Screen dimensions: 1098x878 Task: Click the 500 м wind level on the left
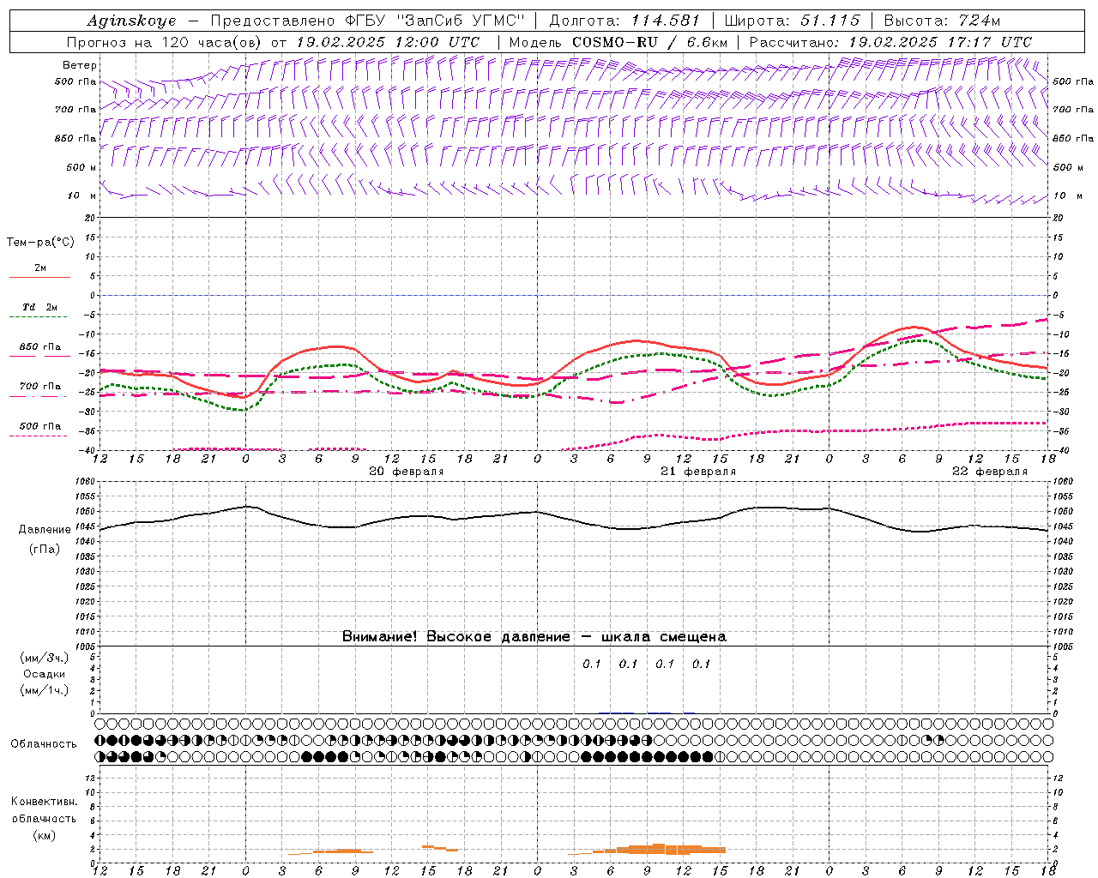click(81, 167)
